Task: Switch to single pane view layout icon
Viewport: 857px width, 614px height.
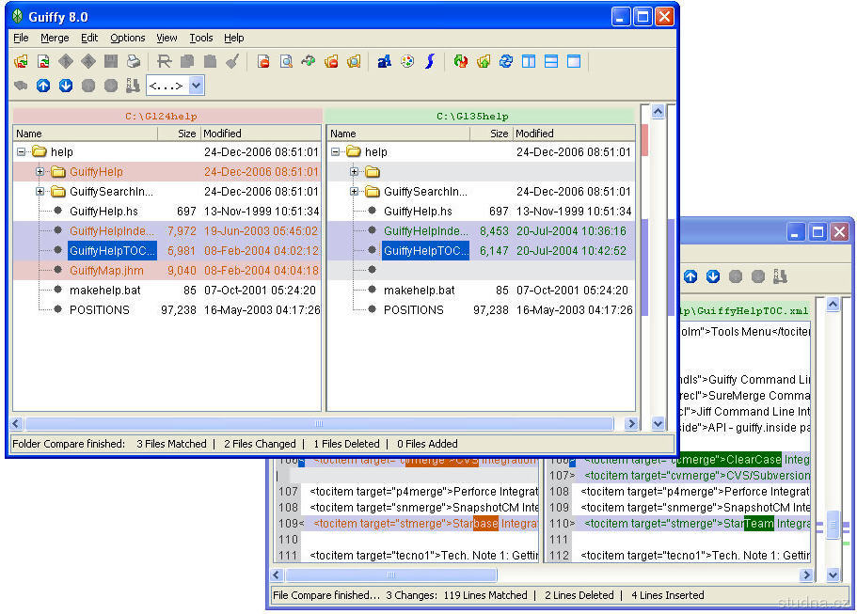Action: coord(574,62)
